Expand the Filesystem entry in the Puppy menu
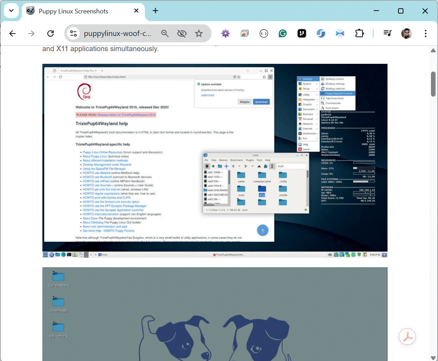 [308, 100]
